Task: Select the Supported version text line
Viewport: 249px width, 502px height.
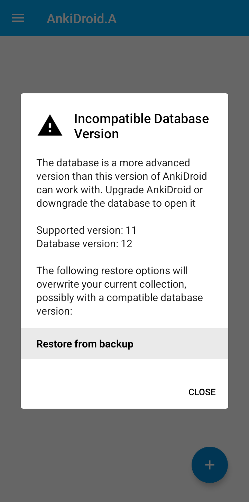Action: (x=86, y=230)
